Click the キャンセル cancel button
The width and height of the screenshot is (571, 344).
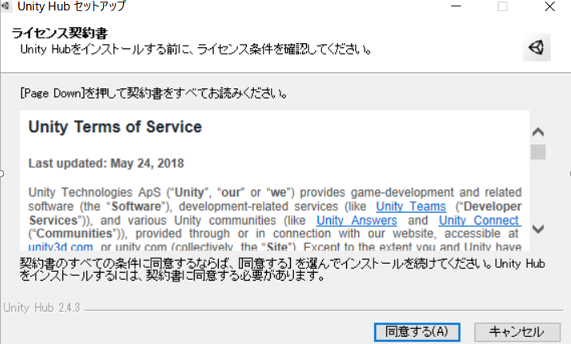tap(517, 332)
